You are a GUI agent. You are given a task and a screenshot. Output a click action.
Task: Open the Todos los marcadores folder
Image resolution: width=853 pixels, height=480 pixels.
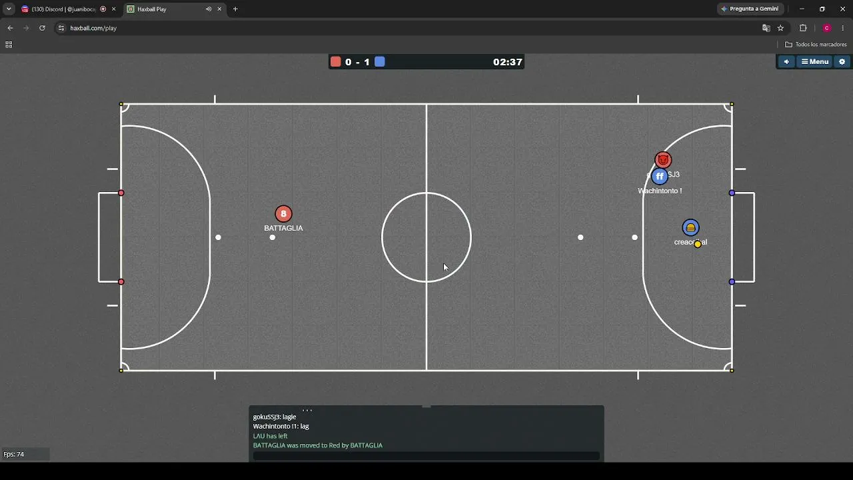[816, 45]
